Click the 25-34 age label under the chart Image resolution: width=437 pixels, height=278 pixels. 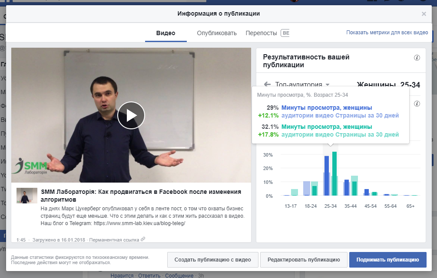(331, 206)
